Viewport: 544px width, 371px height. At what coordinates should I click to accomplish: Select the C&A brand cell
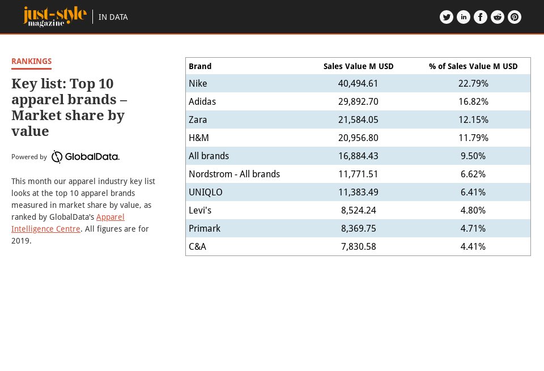point(197,246)
